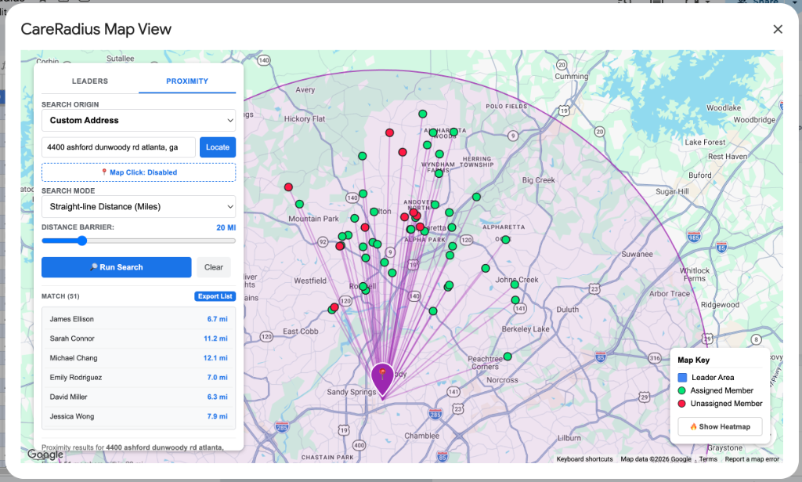This screenshot has width=802, height=482.
Task: Click the MATCH (51) results heading
Action: [60, 296]
